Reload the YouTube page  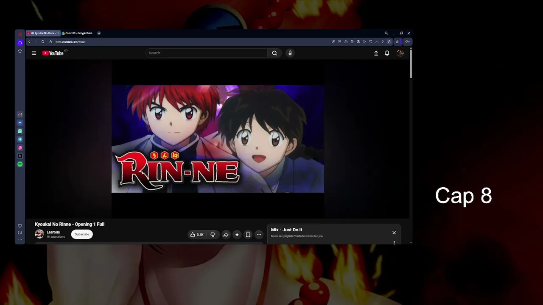pos(43,42)
